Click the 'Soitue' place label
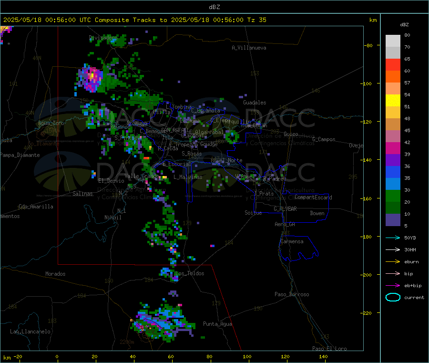This screenshot has width=429, height=363. tap(253, 213)
